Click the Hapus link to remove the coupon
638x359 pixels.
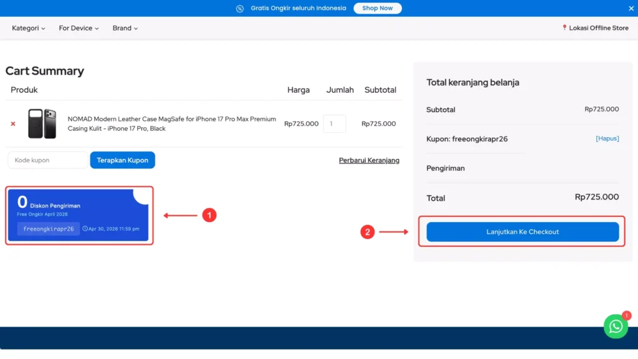[607, 138]
